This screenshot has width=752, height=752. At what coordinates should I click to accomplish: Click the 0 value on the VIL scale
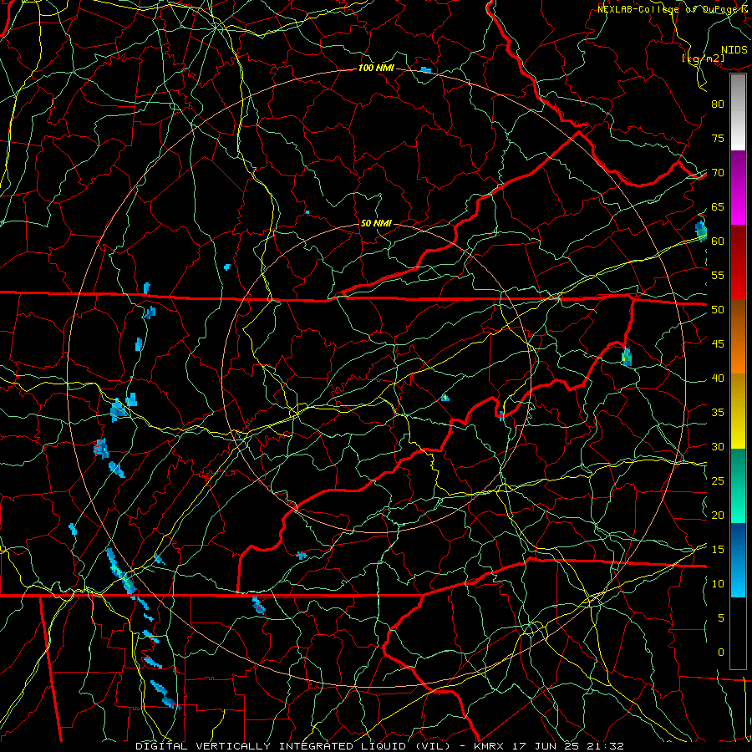pyautogui.click(x=721, y=653)
